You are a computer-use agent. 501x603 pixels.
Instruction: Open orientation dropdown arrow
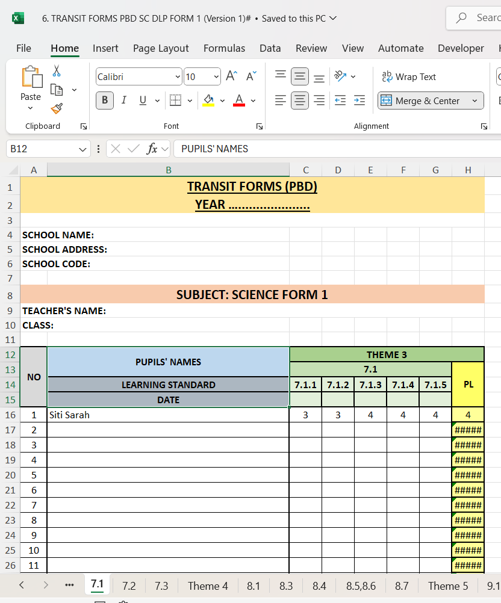pyautogui.click(x=353, y=76)
